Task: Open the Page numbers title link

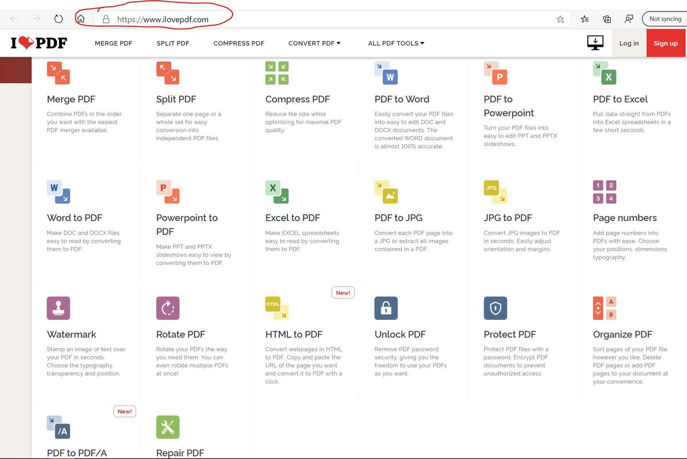Action: 625,218
